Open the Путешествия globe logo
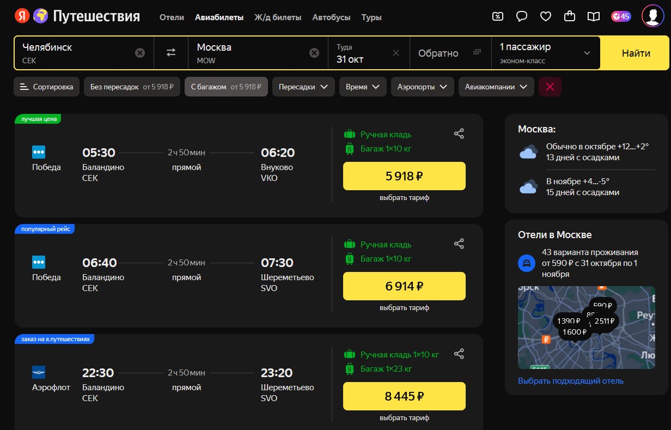Viewport: 671px width, 430px height. 40,16
